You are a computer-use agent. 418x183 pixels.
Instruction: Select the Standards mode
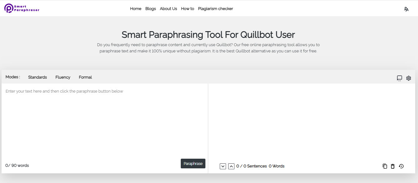(x=37, y=77)
